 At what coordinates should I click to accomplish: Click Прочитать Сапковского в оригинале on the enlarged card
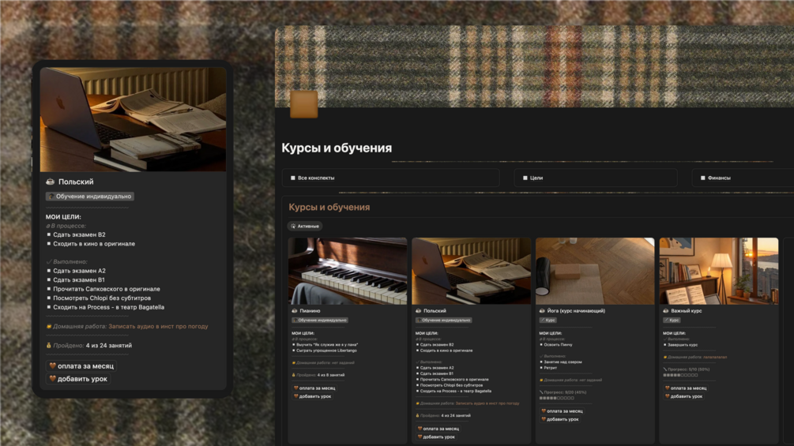coord(107,289)
